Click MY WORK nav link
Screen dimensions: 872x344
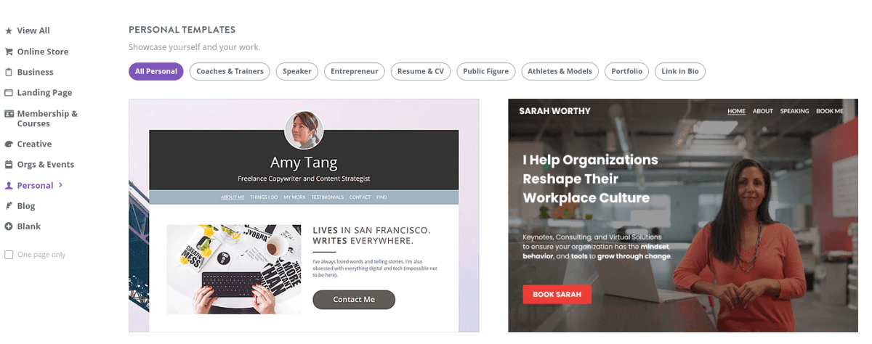(x=294, y=197)
